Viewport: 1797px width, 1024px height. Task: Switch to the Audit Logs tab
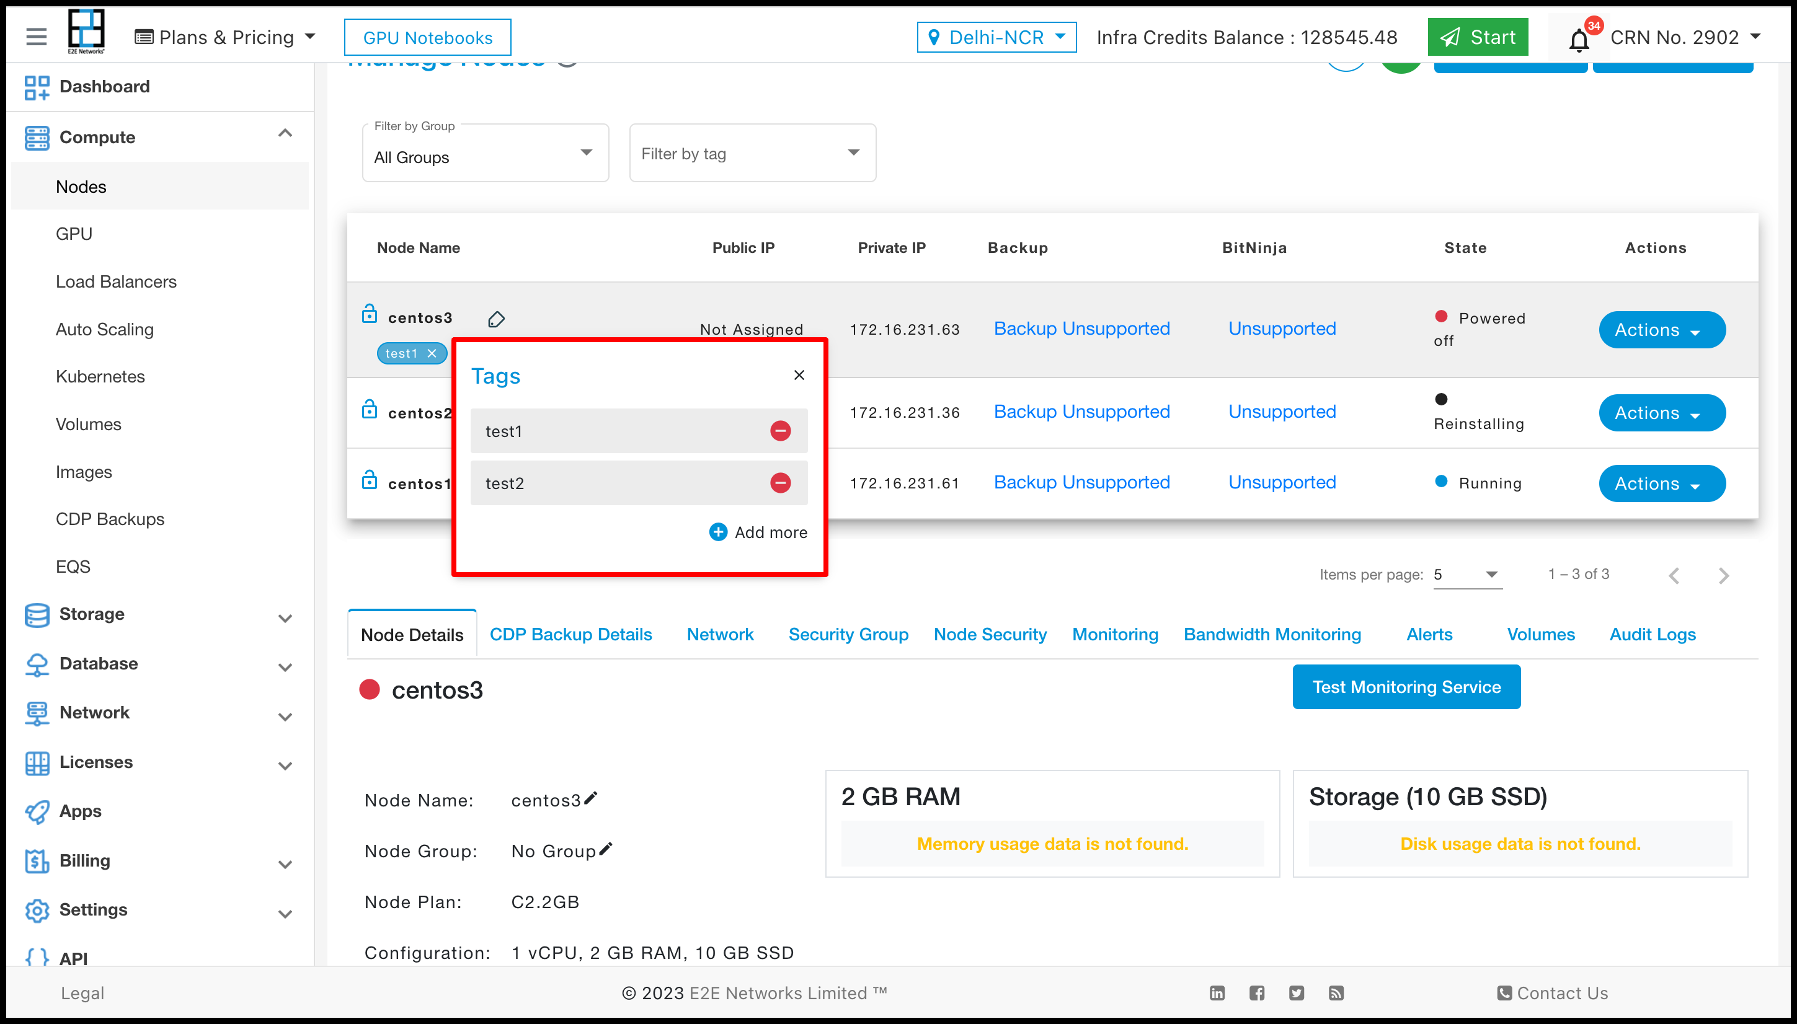(x=1653, y=634)
